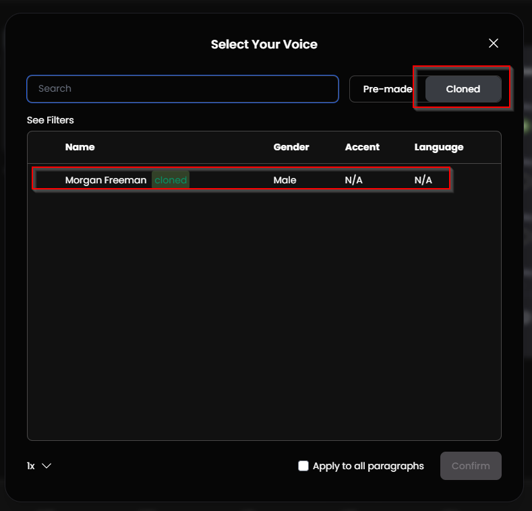Image resolution: width=532 pixels, height=511 pixels.
Task: Click the Male gender cell
Action: [285, 180]
